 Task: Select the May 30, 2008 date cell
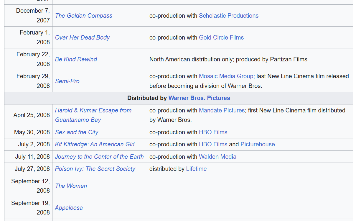click(28, 132)
